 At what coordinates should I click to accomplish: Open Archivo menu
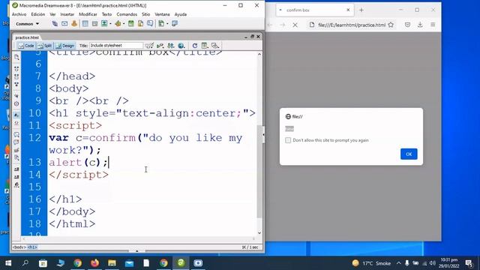(x=19, y=14)
